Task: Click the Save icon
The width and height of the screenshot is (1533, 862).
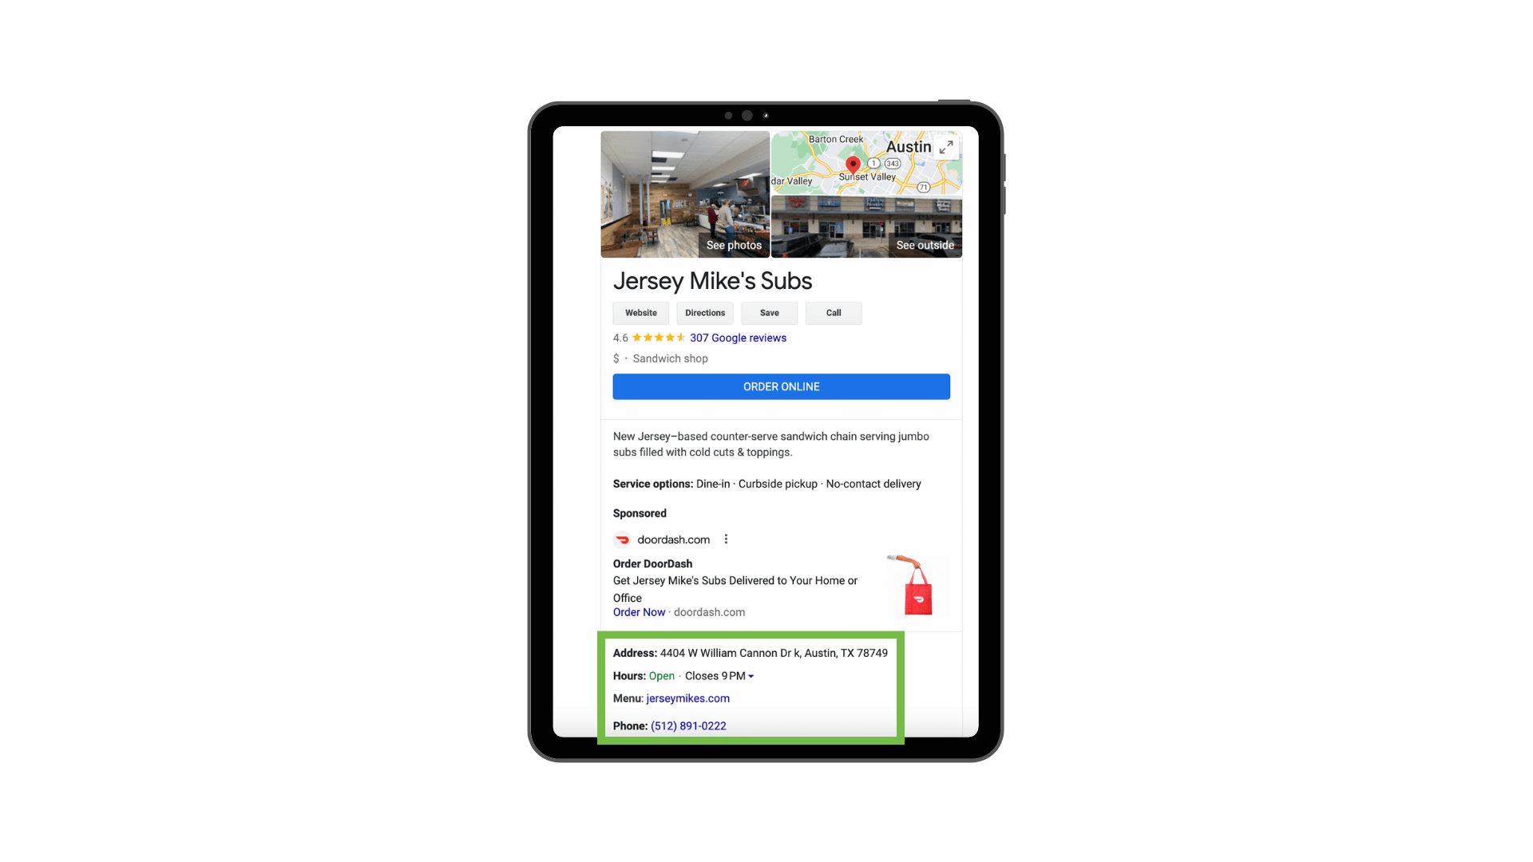Action: coord(769,311)
